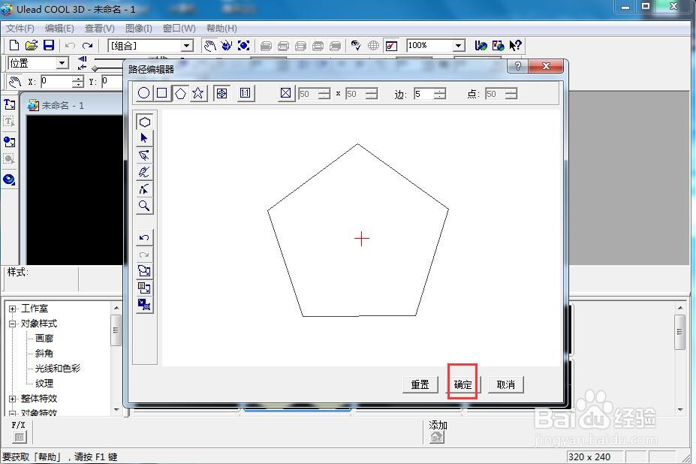Click the insert text tool icon
The height and width of the screenshot is (464, 696).
pos(9,105)
